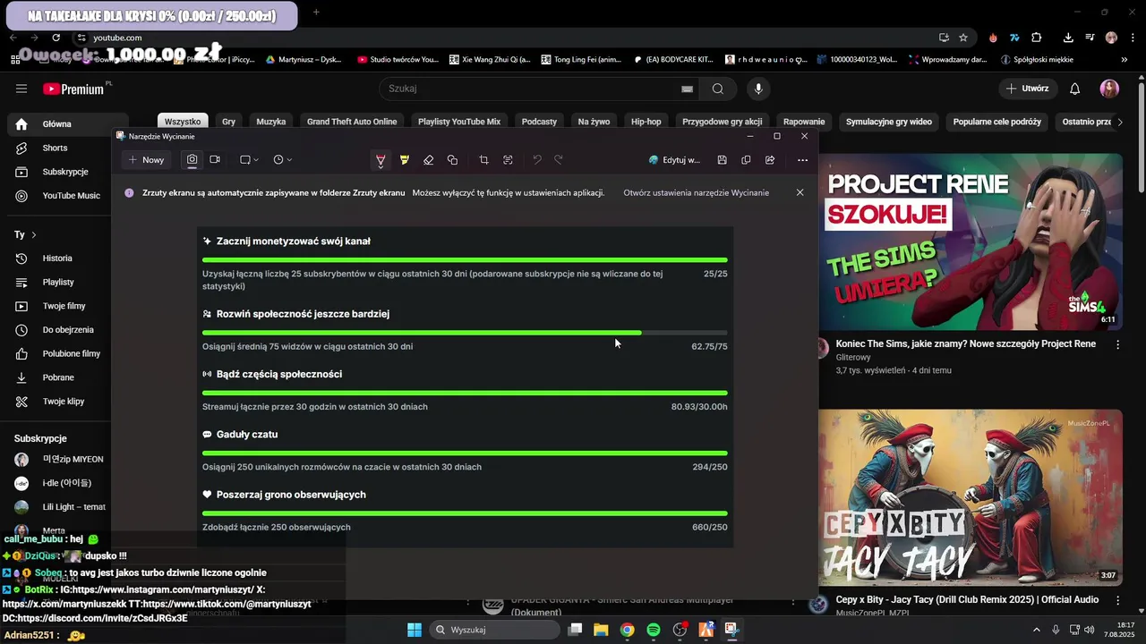The height and width of the screenshot is (644, 1146).
Task: Open shapes tool in Snipping Tool
Action: point(452,160)
